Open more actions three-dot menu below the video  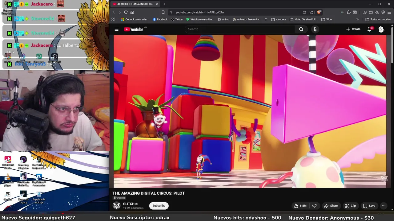click(x=384, y=206)
